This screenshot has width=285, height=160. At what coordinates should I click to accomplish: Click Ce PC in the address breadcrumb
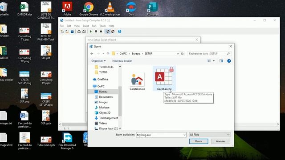point(123,54)
